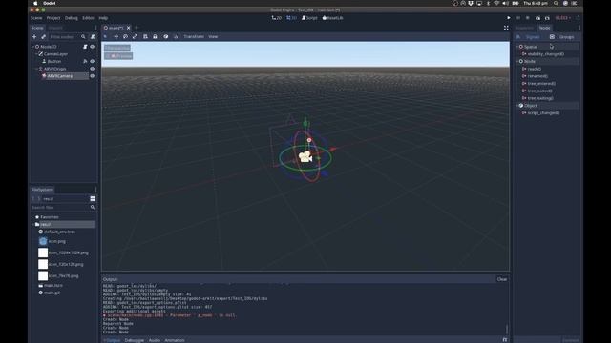The image size is (611, 343).
Task: Choose the Select Mode arrow tool
Action: [105, 36]
